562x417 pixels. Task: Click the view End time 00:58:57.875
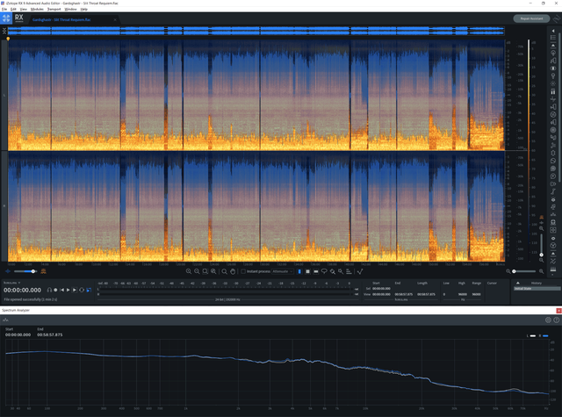click(x=404, y=294)
